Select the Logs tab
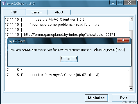The height and width of the screenshot is (104, 138). pyautogui.click(x=14, y=12)
